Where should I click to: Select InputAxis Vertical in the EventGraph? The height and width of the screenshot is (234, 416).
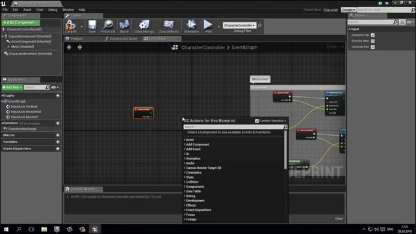click(x=24, y=107)
